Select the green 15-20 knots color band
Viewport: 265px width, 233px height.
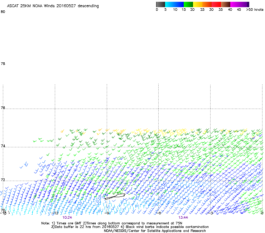188,4
